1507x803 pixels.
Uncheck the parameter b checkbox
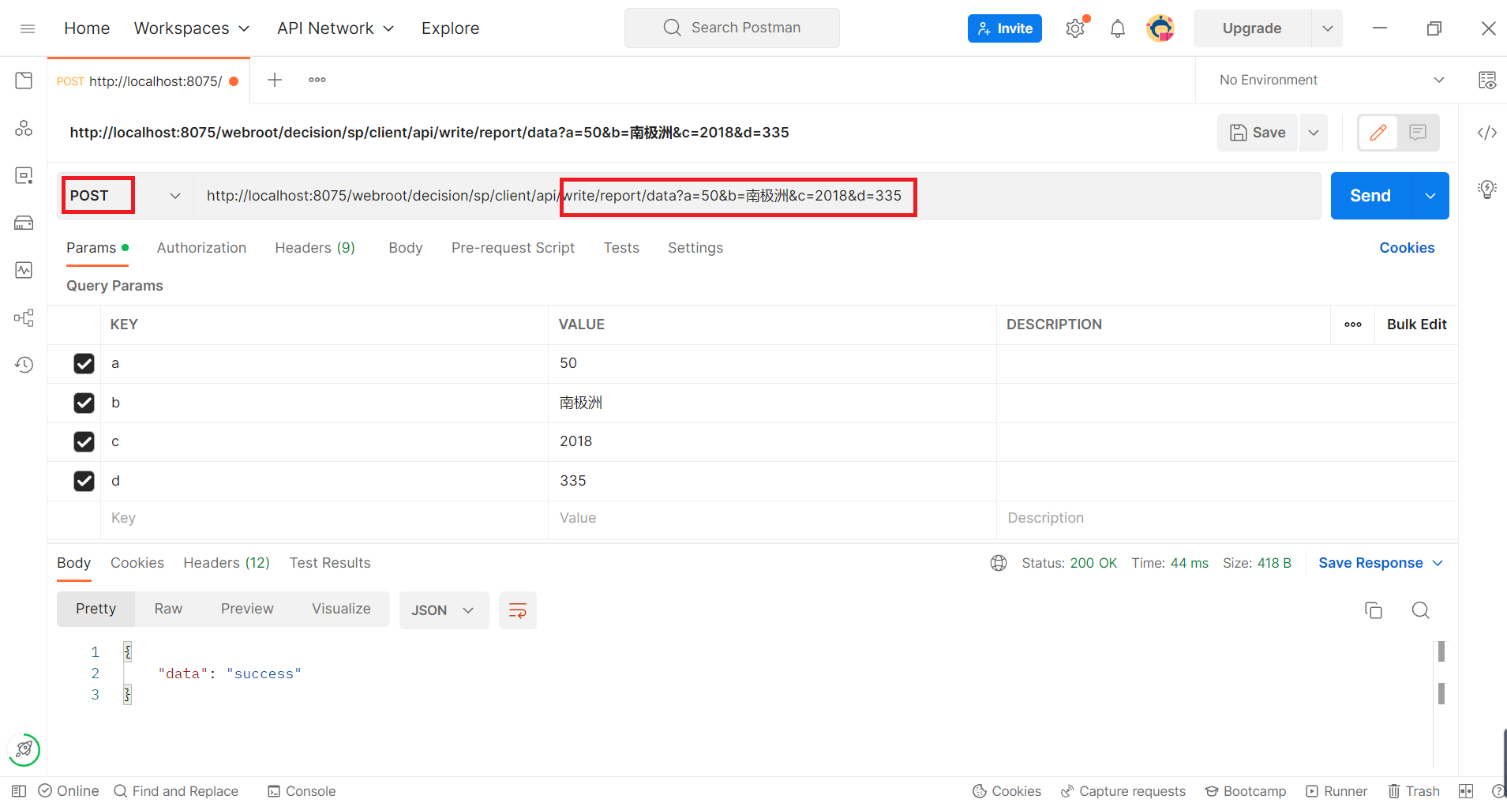click(x=84, y=403)
